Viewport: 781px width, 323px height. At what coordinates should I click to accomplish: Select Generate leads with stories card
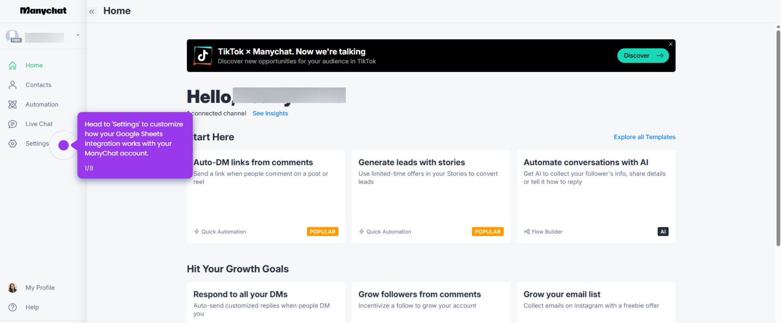tap(431, 197)
